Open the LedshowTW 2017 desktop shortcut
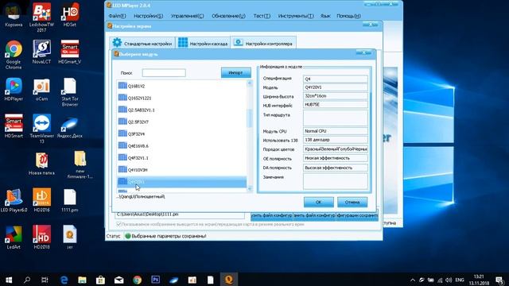The width and height of the screenshot is (509, 286). pyautogui.click(x=41, y=17)
